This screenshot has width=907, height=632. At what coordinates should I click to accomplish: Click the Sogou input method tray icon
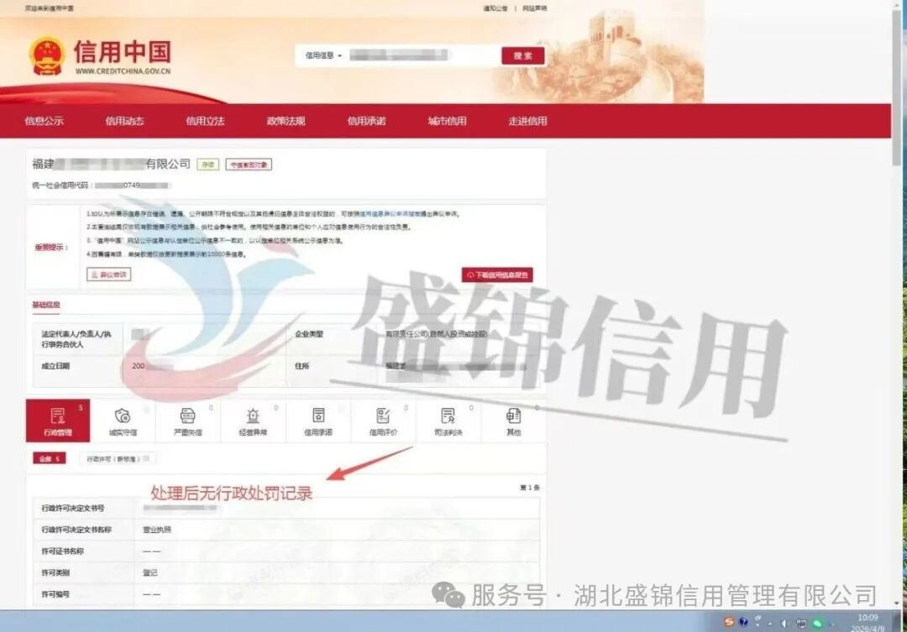pos(729,622)
